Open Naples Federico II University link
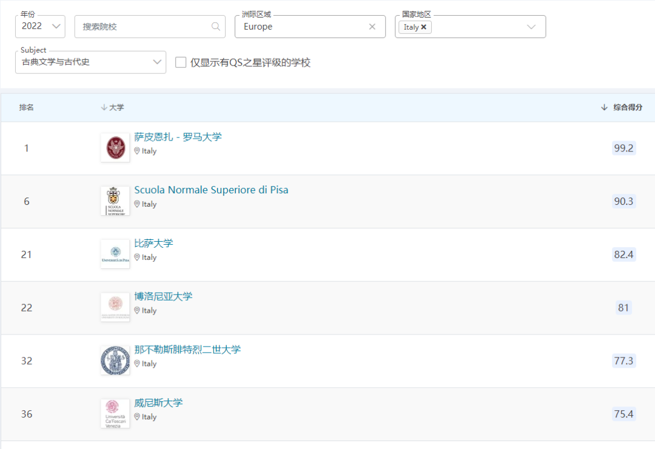 187,350
